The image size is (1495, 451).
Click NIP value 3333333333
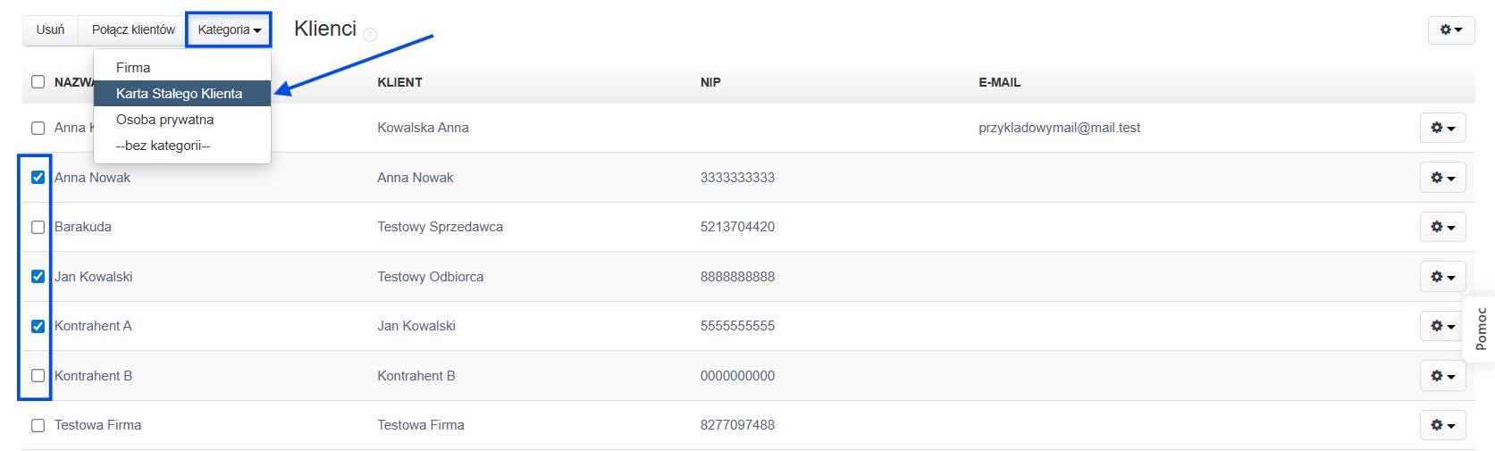pyautogui.click(x=737, y=178)
